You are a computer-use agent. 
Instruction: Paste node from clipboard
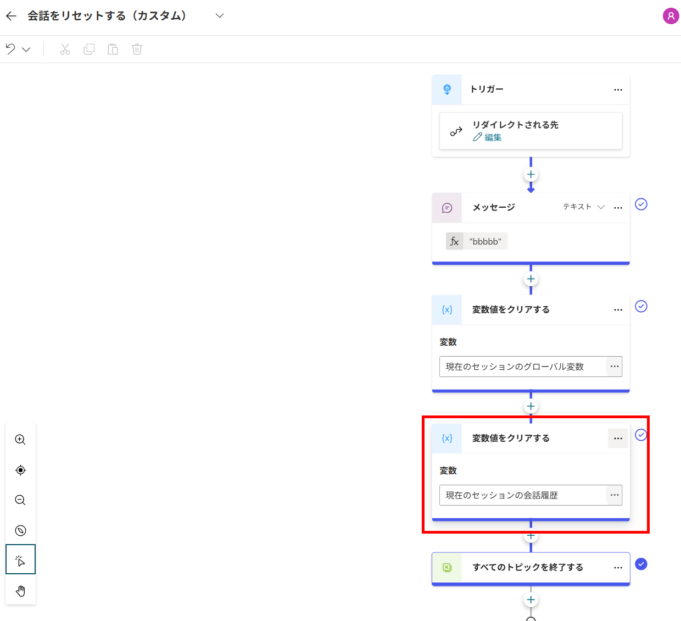pyautogui.click(x=113, y=49)
